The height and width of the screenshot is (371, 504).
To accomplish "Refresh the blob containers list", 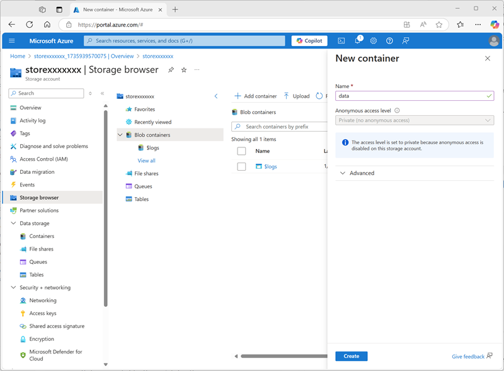I will click(319, 96).
